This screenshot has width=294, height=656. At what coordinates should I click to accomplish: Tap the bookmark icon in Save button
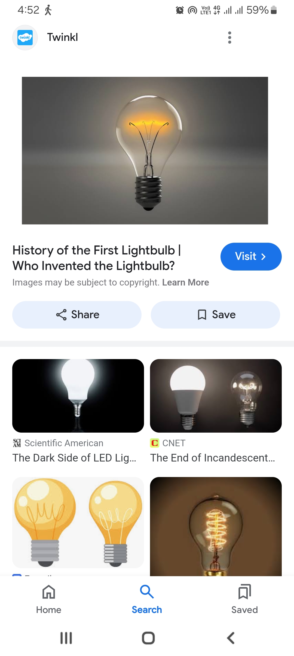pyautogui.click(x=202, y=315)
